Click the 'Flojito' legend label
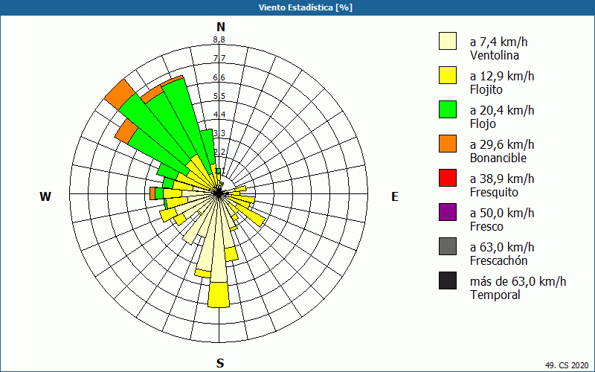The height and width of the screenshot is (372, 595). point(486,89)
